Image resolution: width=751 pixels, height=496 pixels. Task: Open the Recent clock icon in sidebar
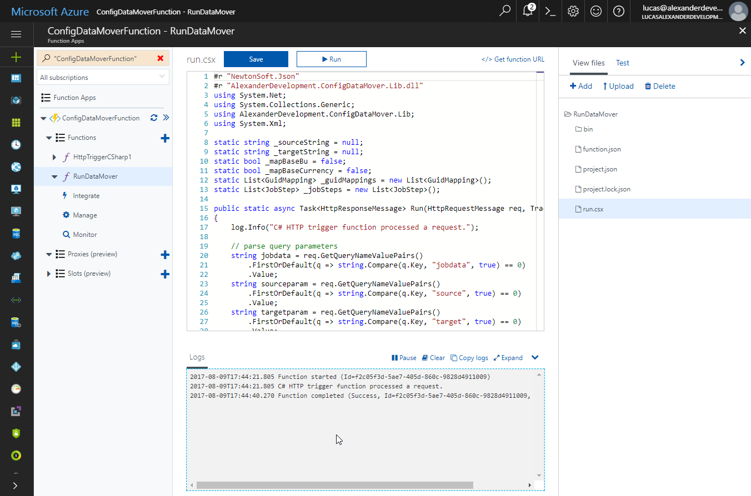click(16, 145)
